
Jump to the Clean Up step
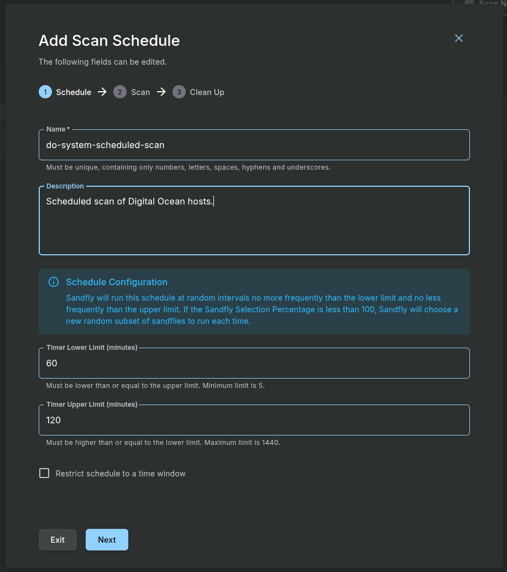[207, 92]
